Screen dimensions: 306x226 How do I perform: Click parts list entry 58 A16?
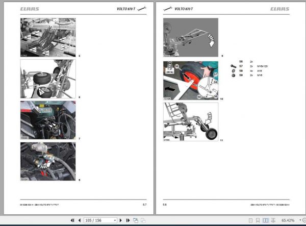click(250, 71)
